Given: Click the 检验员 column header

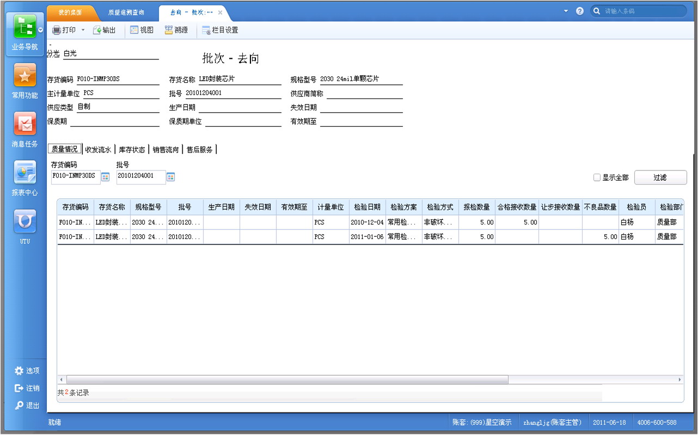Looking at the screenshot, I should [x=637, y=207].
